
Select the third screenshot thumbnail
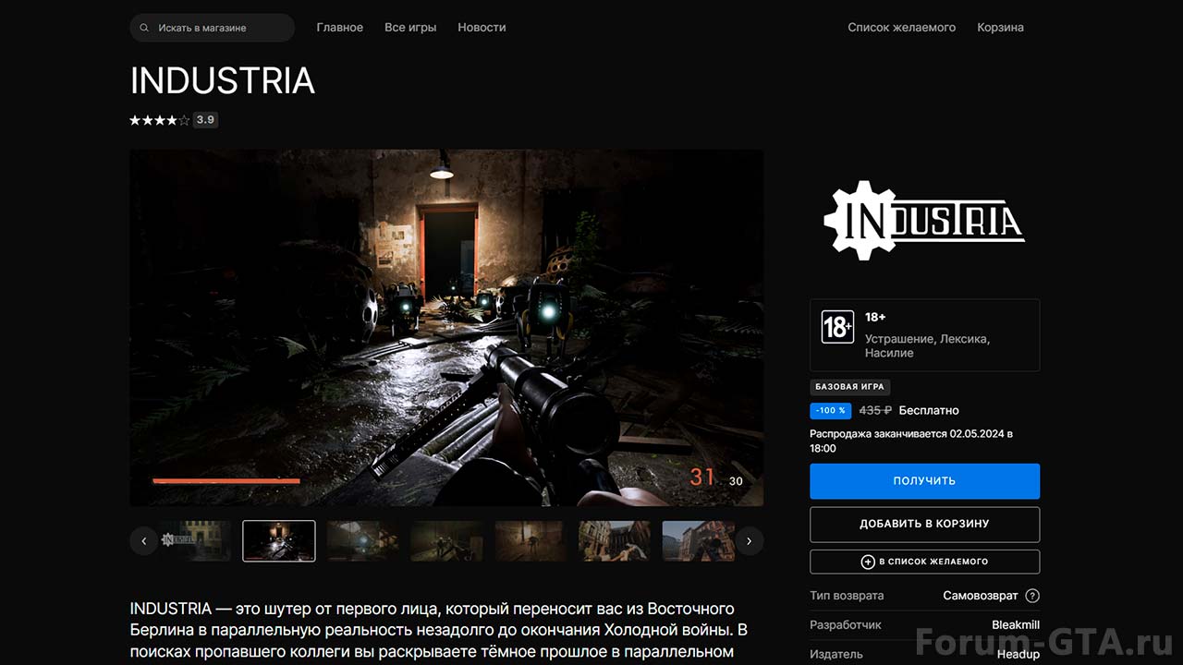point(363,541)
